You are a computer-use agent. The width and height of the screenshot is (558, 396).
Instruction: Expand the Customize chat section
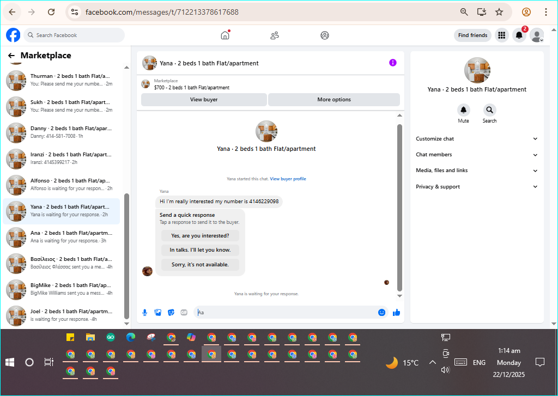[x=477, y=139]
